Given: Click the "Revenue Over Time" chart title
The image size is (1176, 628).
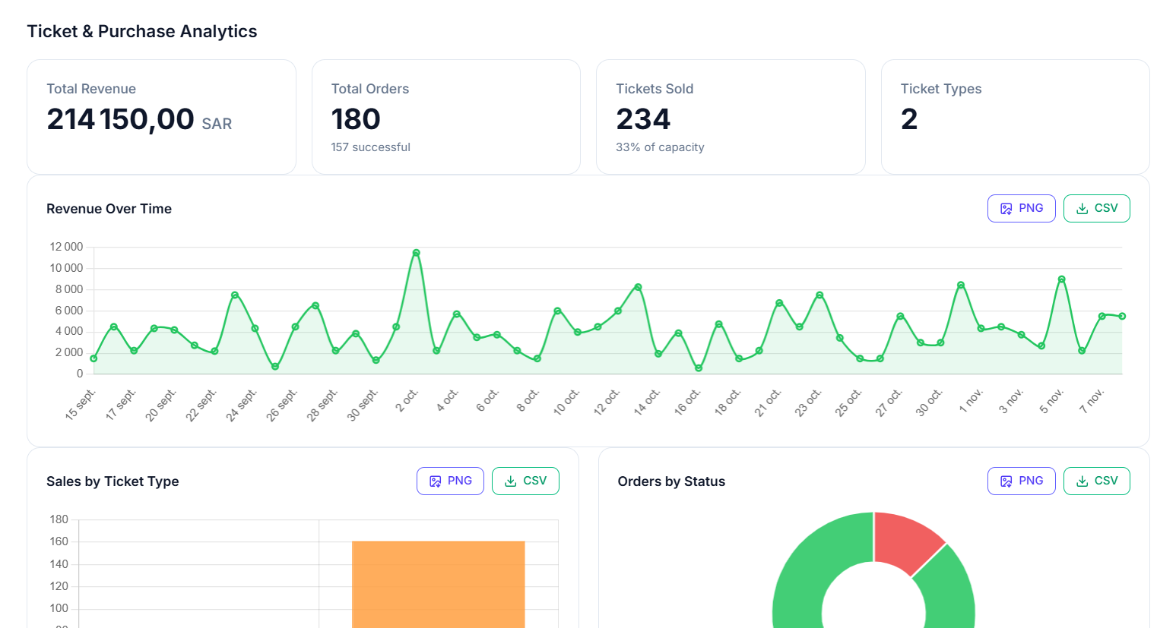Looking at the screenshot, I should click(x=109, y=209).
